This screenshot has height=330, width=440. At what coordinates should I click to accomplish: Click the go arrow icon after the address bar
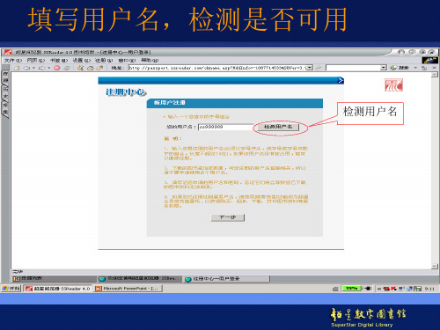tap(319, 68)
